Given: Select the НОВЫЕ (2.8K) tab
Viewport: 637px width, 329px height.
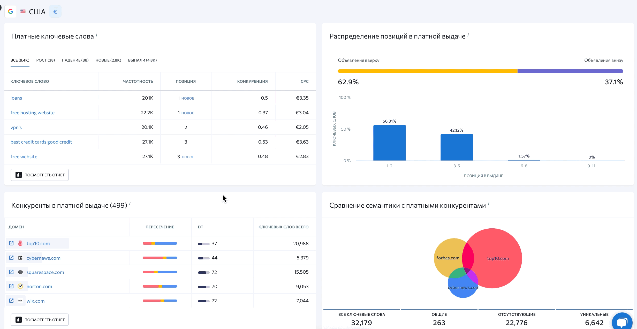Looking at the screenshot, I should [108, 60].
